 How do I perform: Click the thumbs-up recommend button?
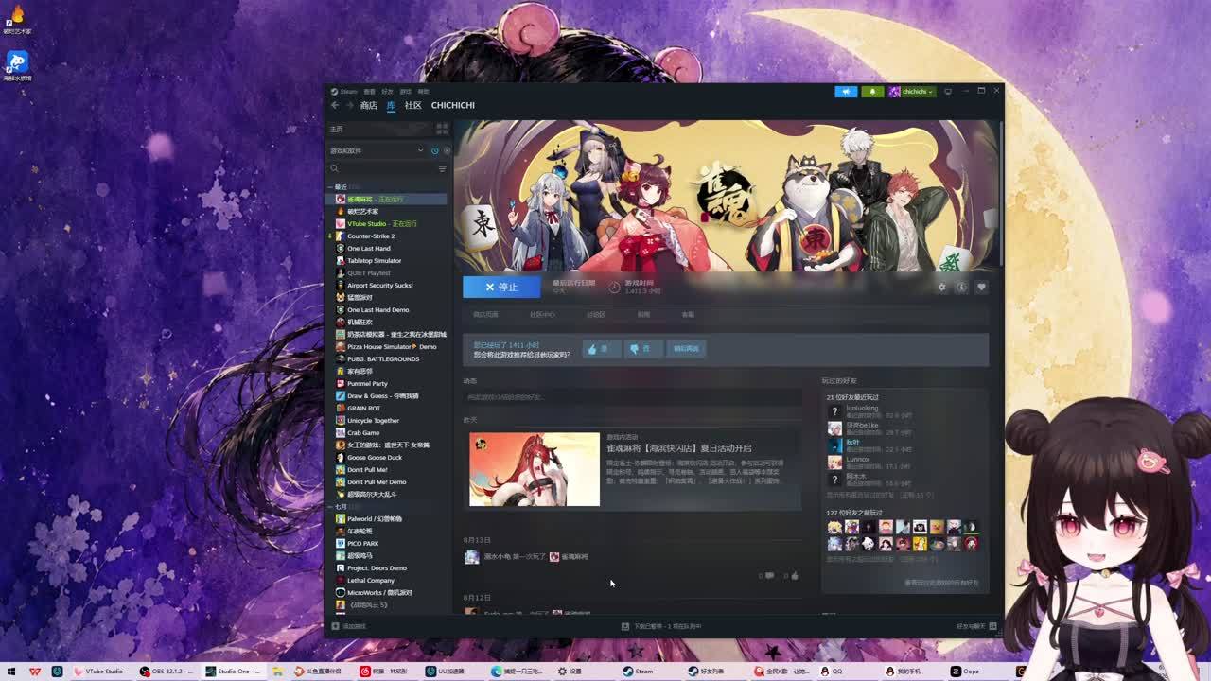[602, 349]
